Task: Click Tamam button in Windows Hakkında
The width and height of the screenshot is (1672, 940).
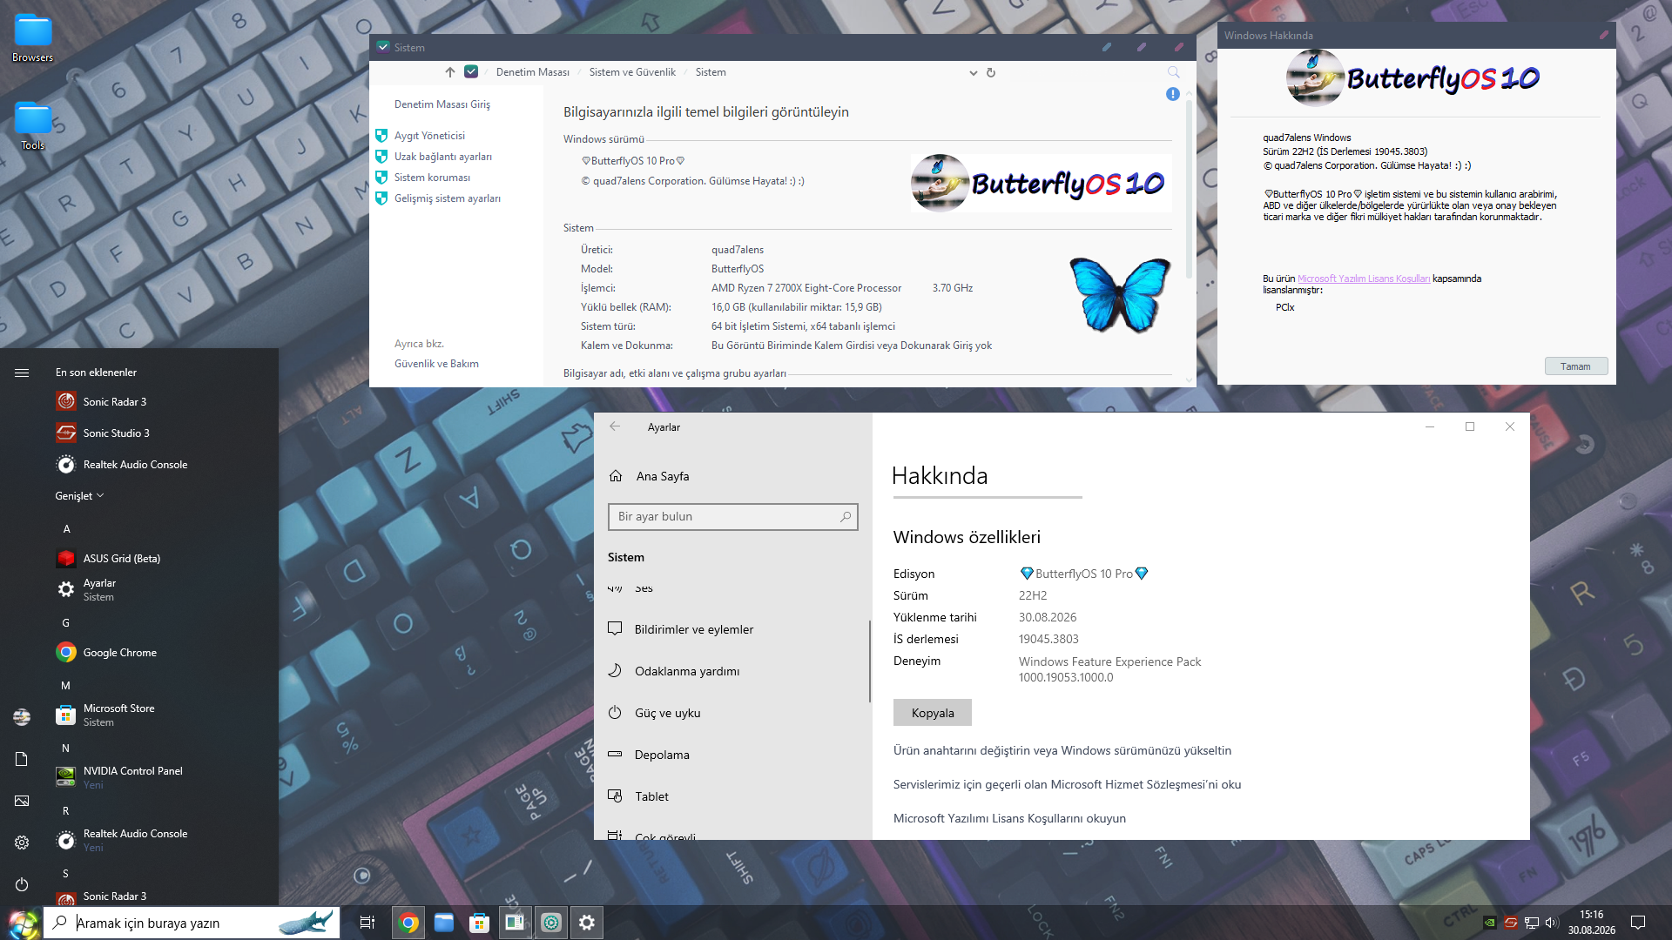Action: tap(1576, 366)
